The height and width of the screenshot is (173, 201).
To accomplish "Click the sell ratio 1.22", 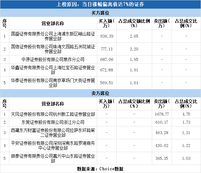I will 186,146.
